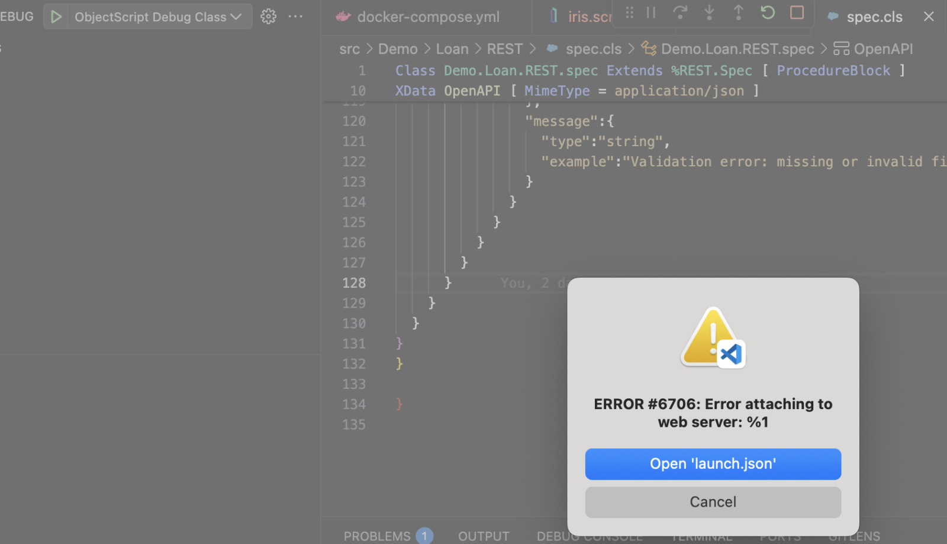
Task: Close the spec.cls tab
Action: coord(929,17)
